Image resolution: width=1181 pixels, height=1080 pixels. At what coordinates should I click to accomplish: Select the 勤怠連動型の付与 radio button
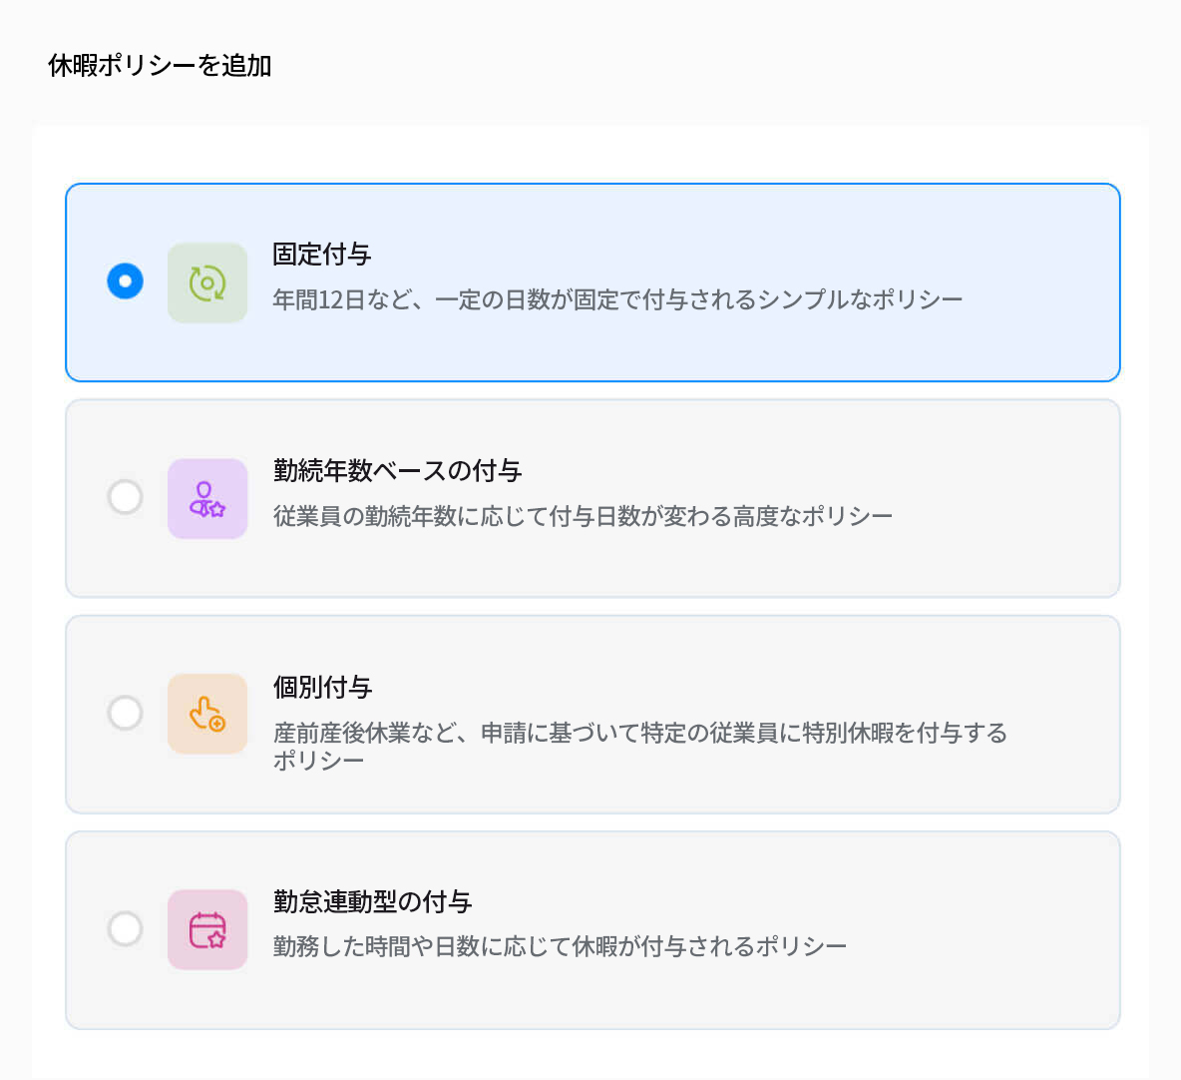click(125, 929)
